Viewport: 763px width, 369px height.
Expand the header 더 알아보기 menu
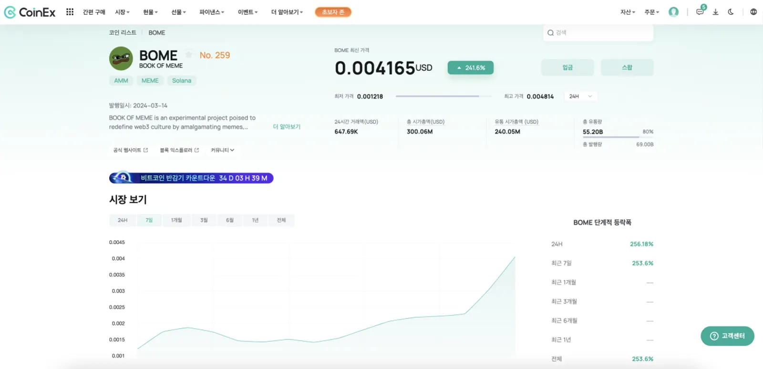pyautogui.click(x=287, y=12)
